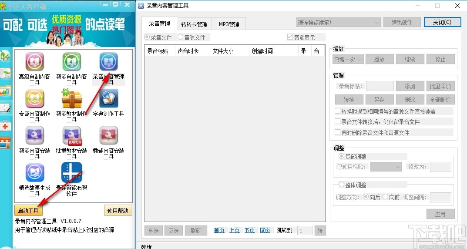Go to the 尾页 link
The image size is (467, 249).
(265, 230)
